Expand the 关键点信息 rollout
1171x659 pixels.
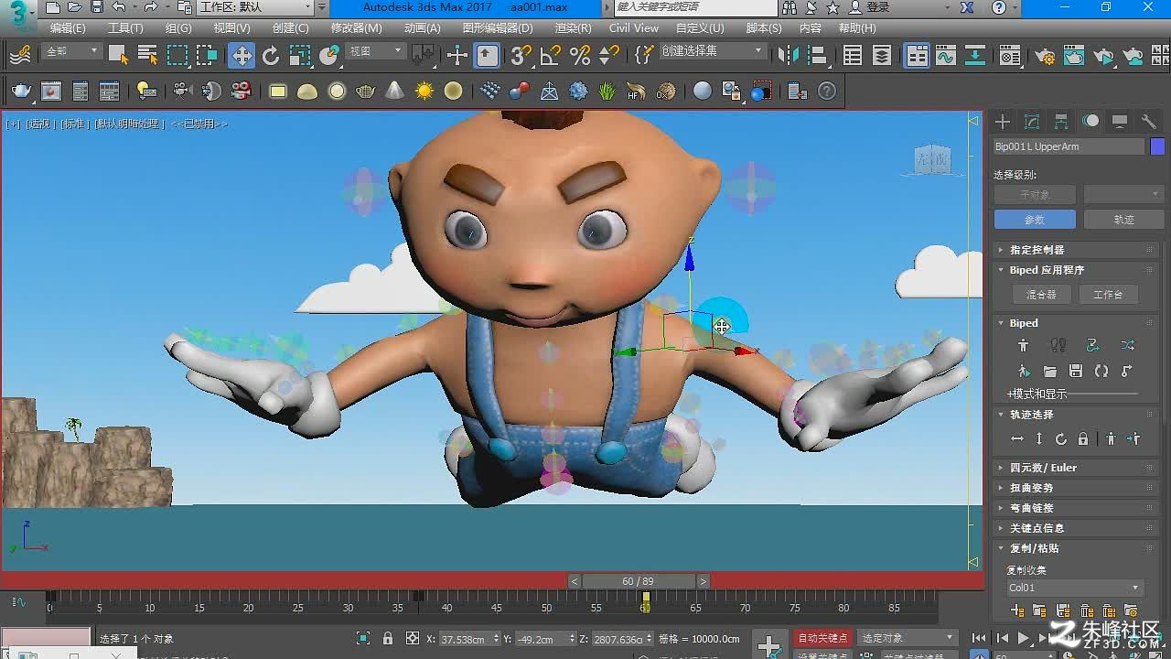pos(1074,528)
